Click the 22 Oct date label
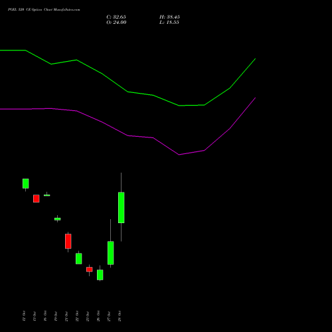The width and height of the screenshot is (332, 332). coord(77,316)
